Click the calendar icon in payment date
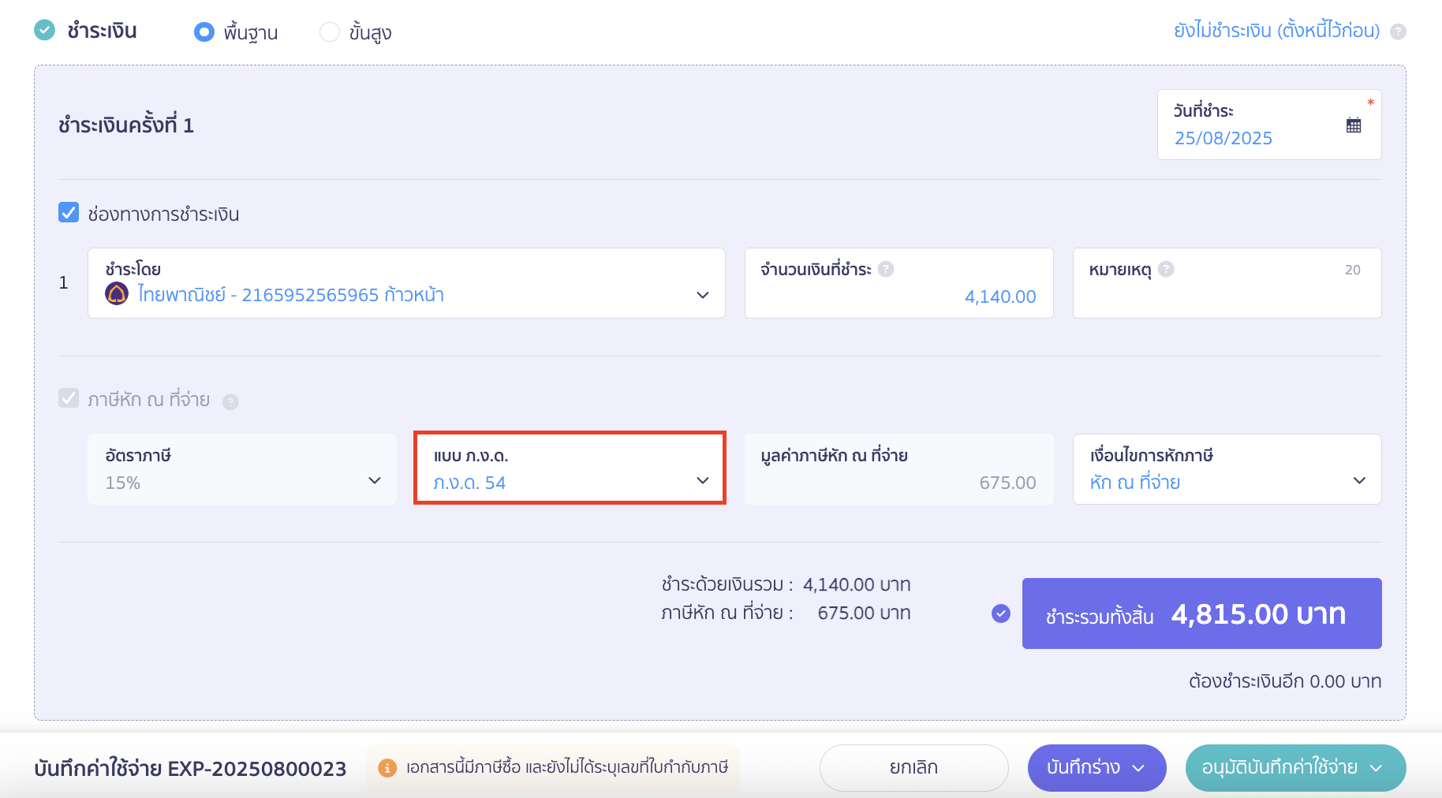This screenshot has width=1442, height=798. click(x=1354, y=125)
